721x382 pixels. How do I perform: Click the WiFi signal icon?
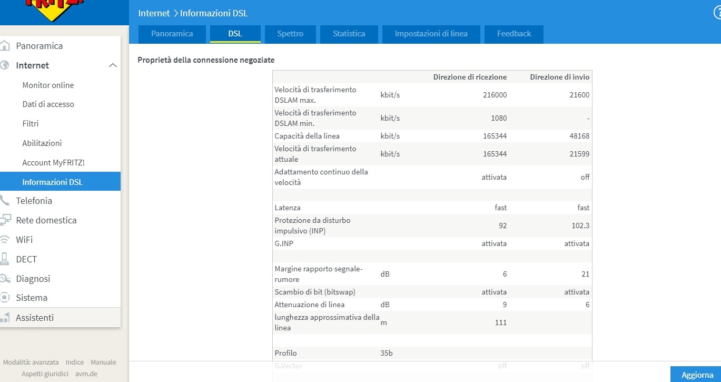coord(5,240)
